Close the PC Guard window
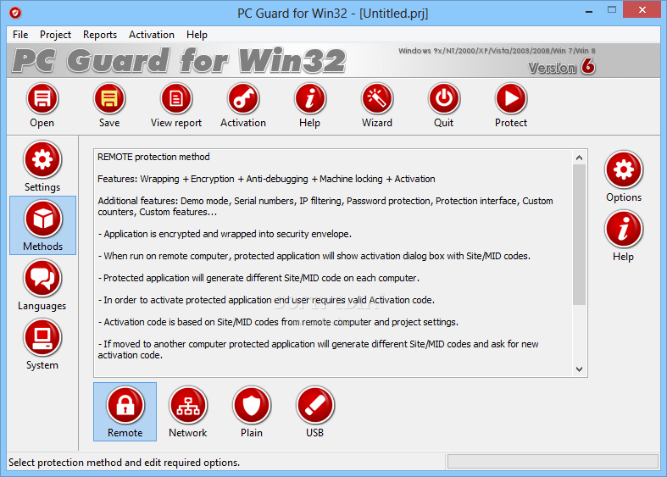The height and width of the screenshot is (477, 667). pyautogui.click(x=642, y=10)
